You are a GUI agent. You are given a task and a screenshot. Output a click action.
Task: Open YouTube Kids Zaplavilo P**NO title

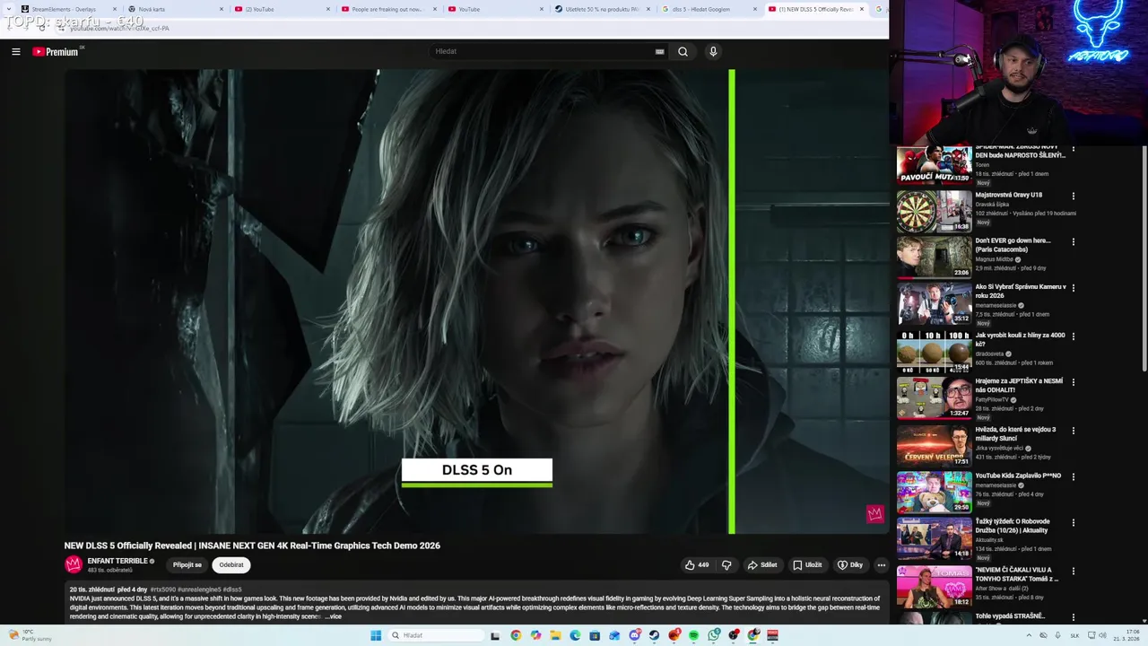tap(1018, 476)
